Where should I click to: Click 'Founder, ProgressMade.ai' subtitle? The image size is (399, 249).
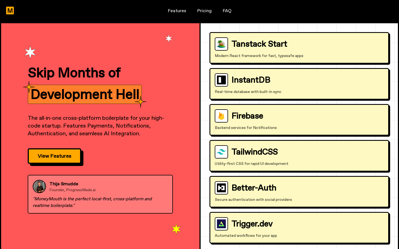(x=73, y=190)
